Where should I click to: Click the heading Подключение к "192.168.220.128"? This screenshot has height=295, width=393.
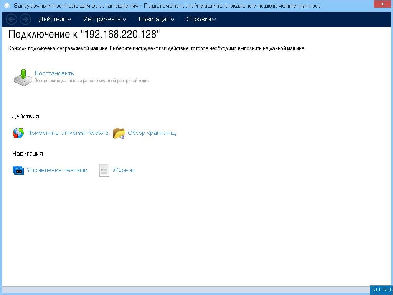click(x=84, y=34)
